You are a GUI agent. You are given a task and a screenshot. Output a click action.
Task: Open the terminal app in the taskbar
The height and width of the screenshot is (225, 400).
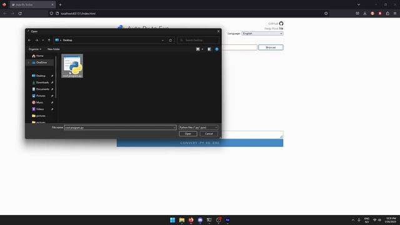point(209,220)
